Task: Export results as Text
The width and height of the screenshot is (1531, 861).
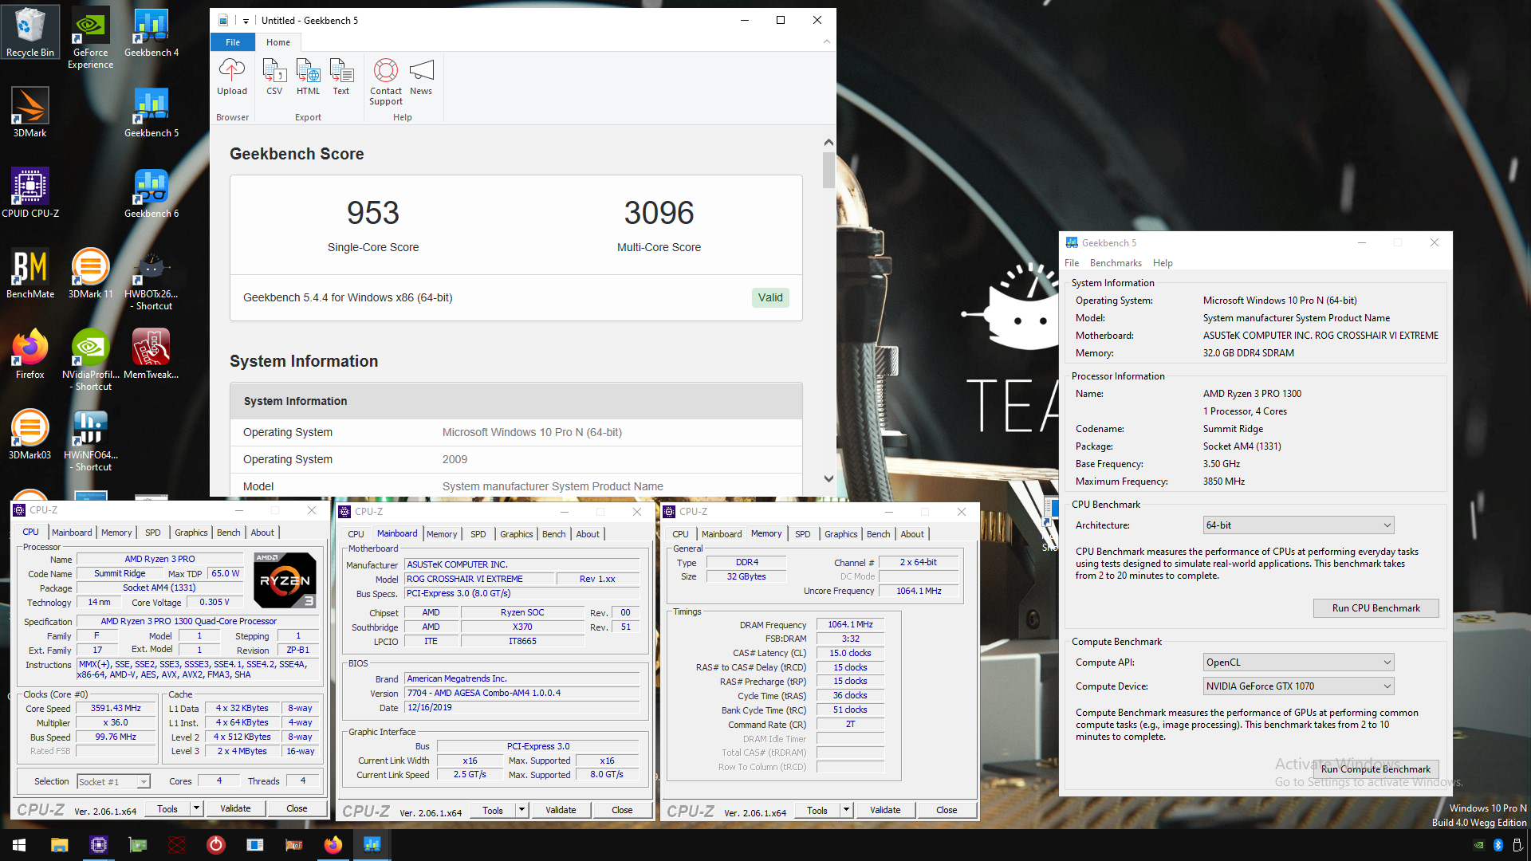Action: pyautogui.click(x=341, y=77)
